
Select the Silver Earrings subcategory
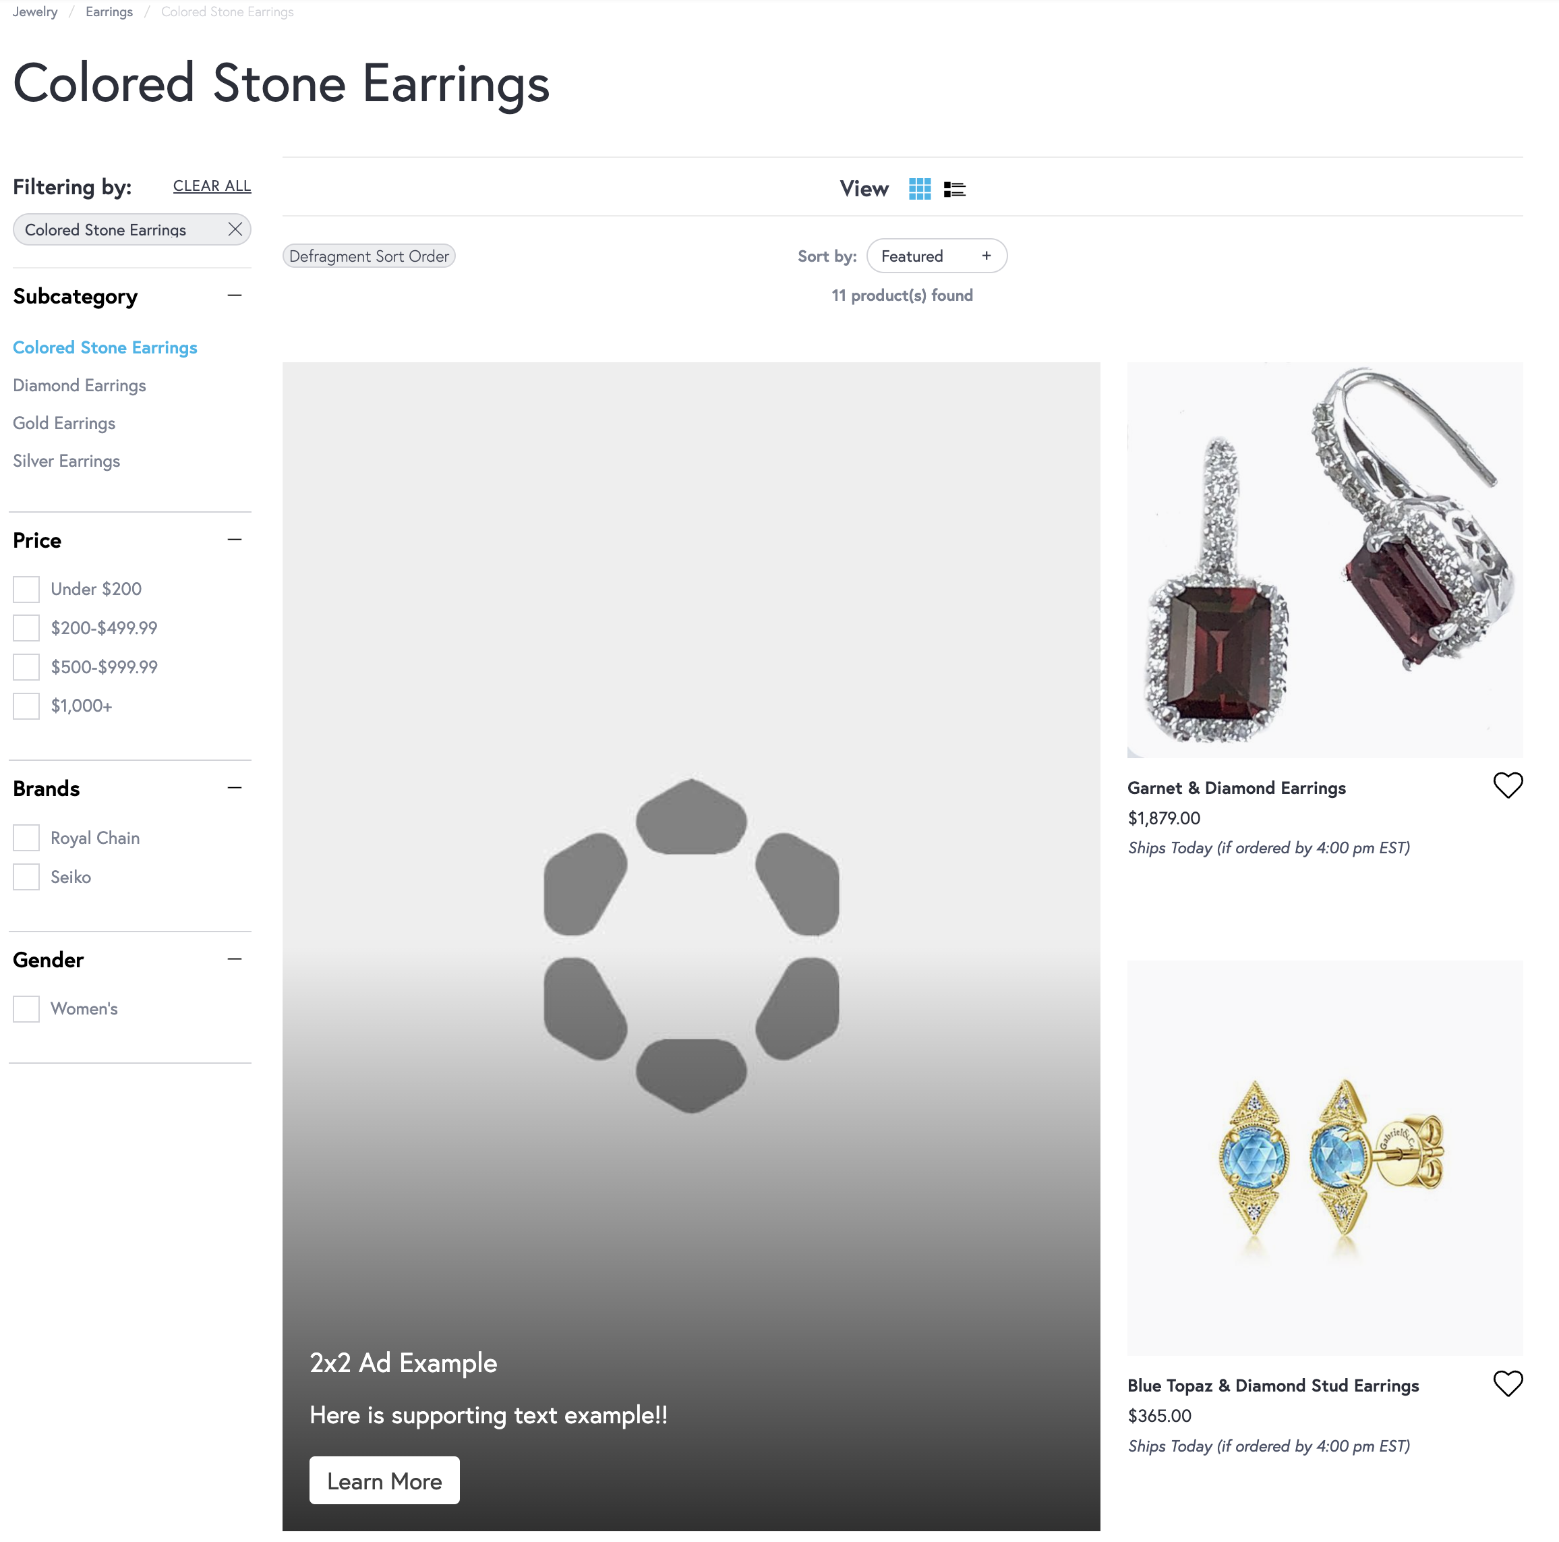click(66, 461)
